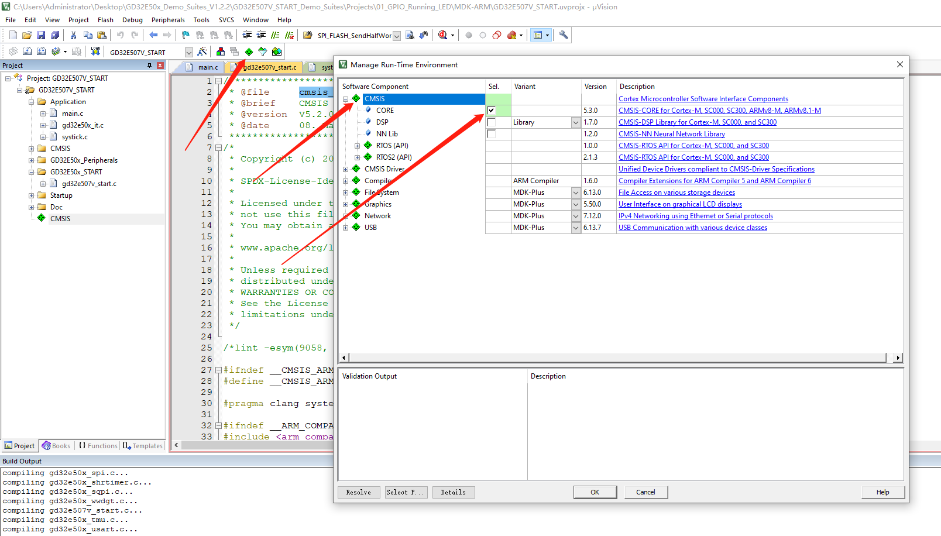Image resolution: width=941 pixels, height=536 pixels.
Task: Open the Debug menu
Action: (x=132, y=20)
